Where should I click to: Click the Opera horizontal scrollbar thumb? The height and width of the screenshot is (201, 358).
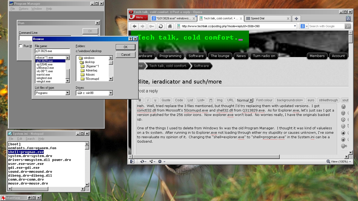point(206,157)
